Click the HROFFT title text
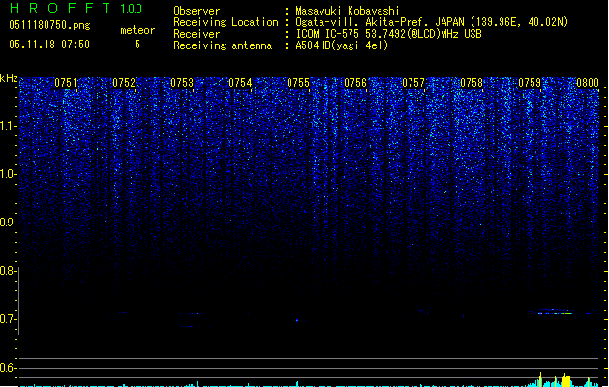609x387 pixels. point(60,8)
